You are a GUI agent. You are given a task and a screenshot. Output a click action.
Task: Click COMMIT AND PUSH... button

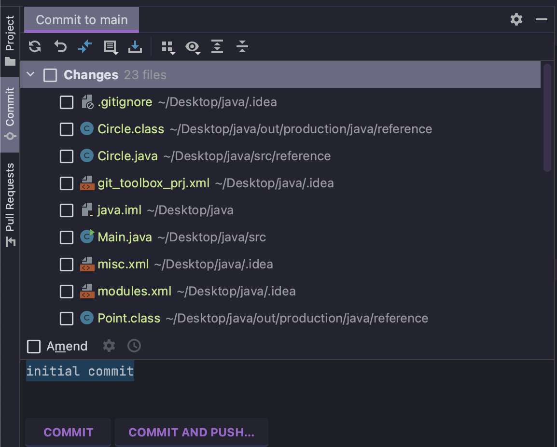point(192,432)
